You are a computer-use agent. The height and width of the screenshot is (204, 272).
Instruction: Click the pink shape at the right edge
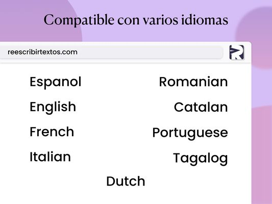tap(262, 155)
